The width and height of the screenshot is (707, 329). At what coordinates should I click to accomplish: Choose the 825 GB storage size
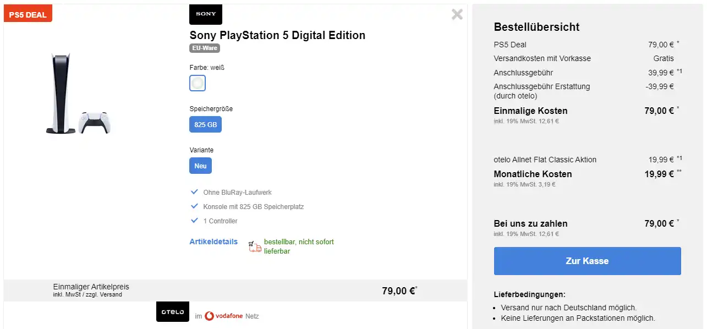pyautogui.click(x=205, y=124)
